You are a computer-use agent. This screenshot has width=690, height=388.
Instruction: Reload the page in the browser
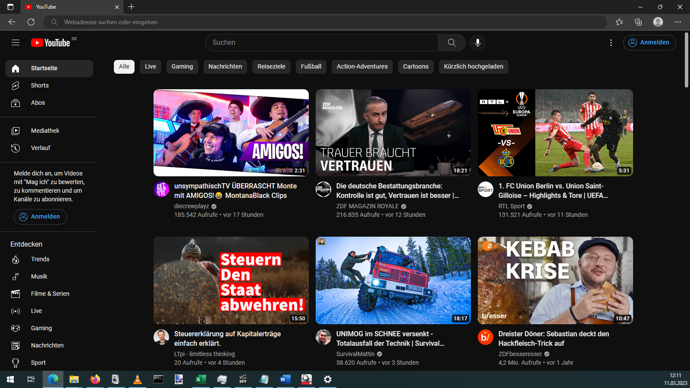pyautogui.click(x=31, y=22)
